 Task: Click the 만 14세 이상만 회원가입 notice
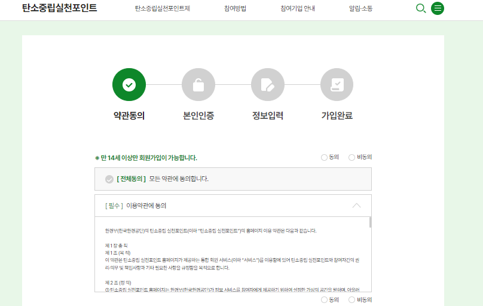click(146, 158)
